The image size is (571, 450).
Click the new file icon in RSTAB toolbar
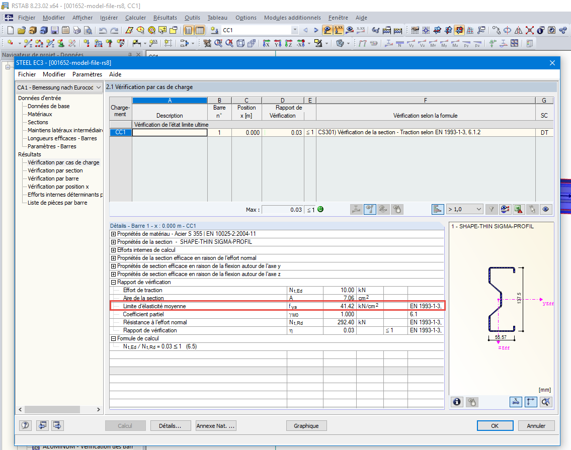pyautogui.click(x=10, y=30)
